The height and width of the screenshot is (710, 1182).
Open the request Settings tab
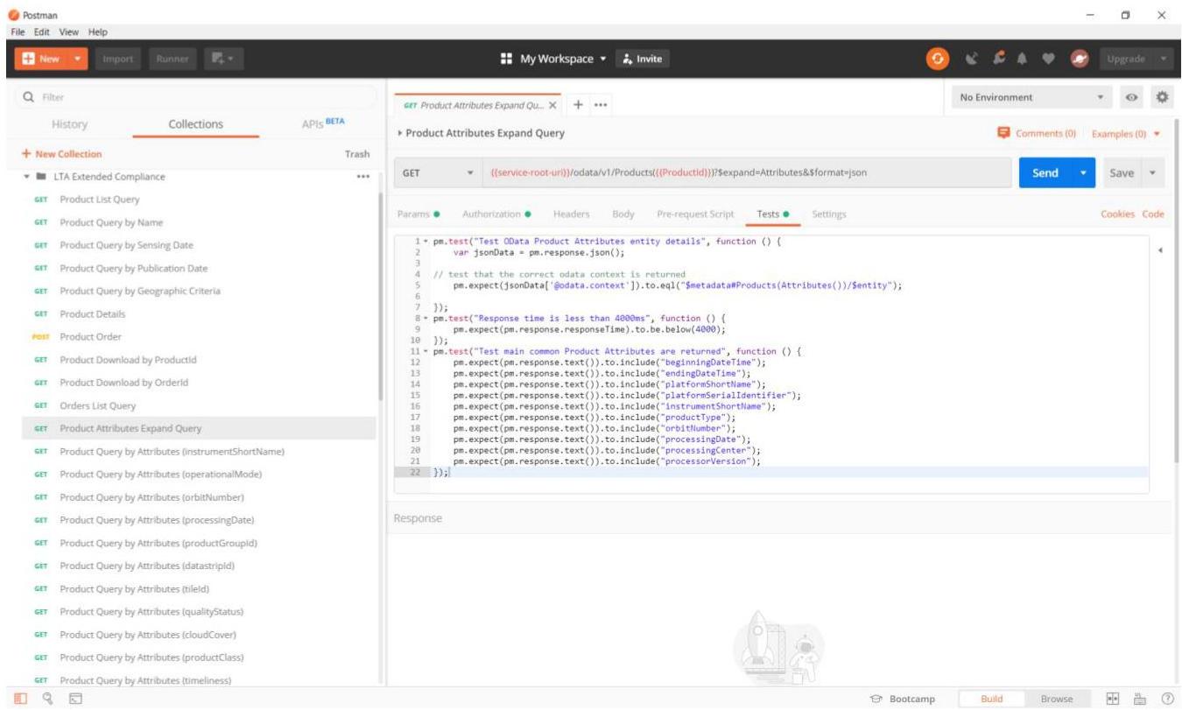(829, 214)
